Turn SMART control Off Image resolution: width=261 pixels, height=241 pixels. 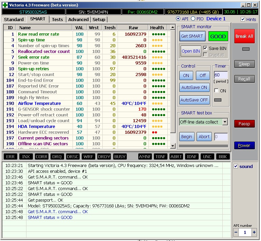(x=203, y=76)
